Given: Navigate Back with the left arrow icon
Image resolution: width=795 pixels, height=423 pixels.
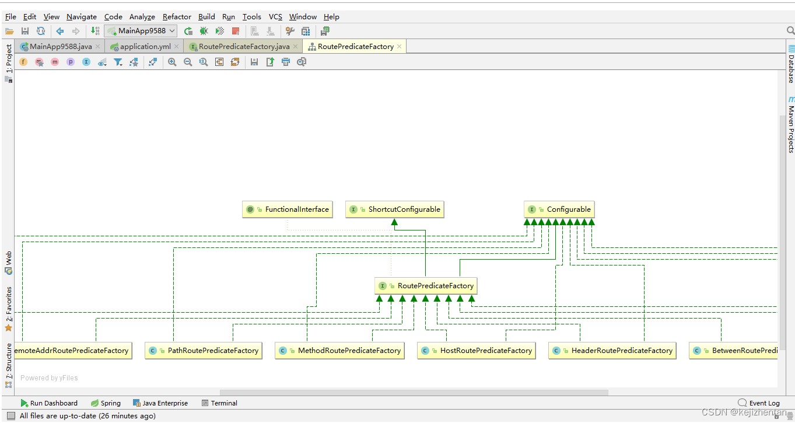Looking at the screenshot, I should (60, 31).
